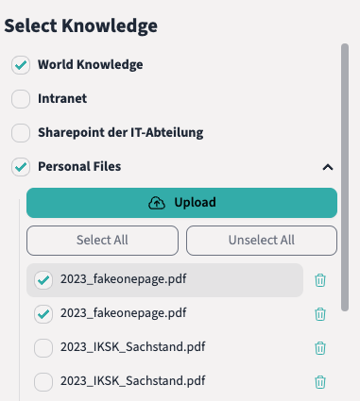This screenshot has width=360, height=401.
Task: Enable the Intranet checkbox
Action: click(21, 99)
